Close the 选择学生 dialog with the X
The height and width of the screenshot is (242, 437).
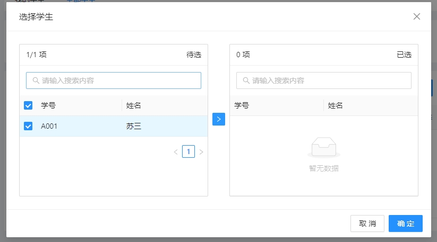pyautogui.click(x=417, y=16)
